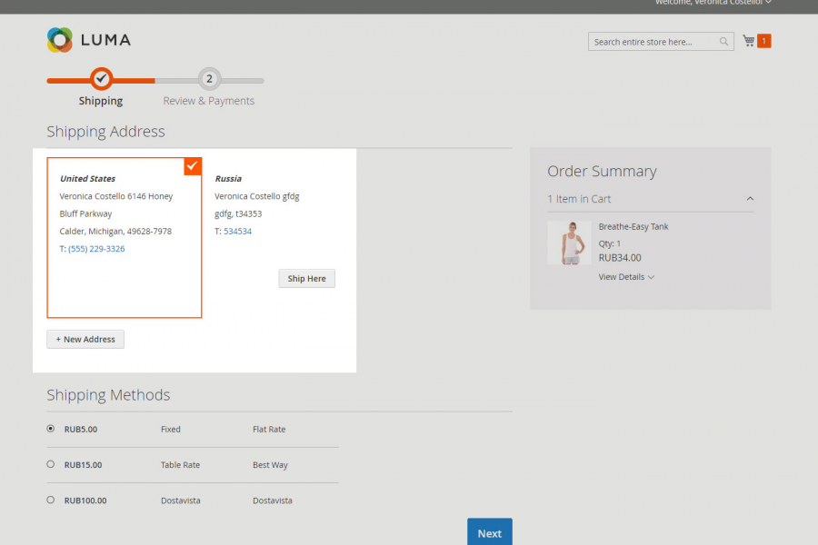This screenshot has width=818, height=545.
Task: Click the Table Rate method text
Action: point(180,465)
